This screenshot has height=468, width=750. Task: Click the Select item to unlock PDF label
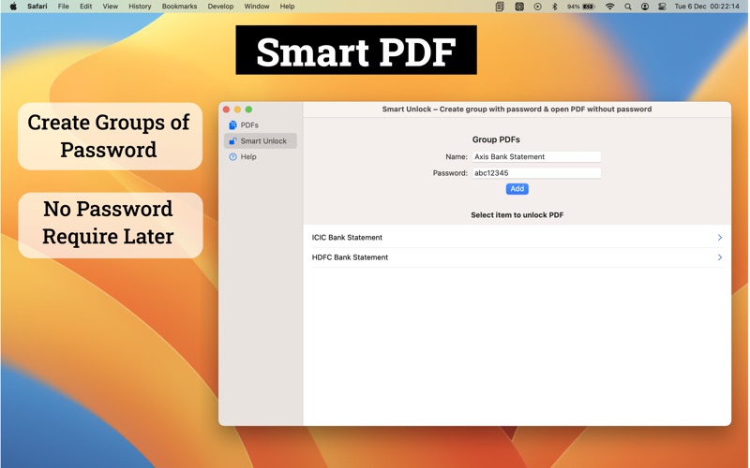(x=517, y=215)
